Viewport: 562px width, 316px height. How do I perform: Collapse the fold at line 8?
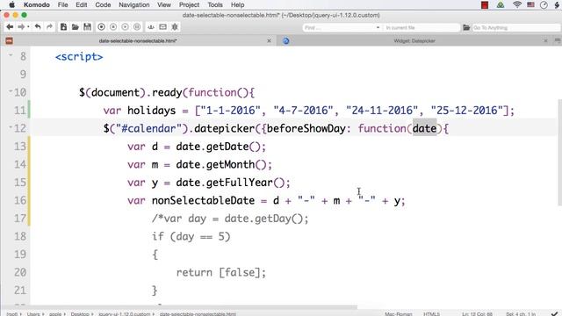point(11,55)
